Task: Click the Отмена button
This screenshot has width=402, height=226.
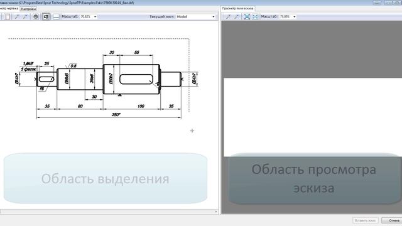Action: [392, 220]
